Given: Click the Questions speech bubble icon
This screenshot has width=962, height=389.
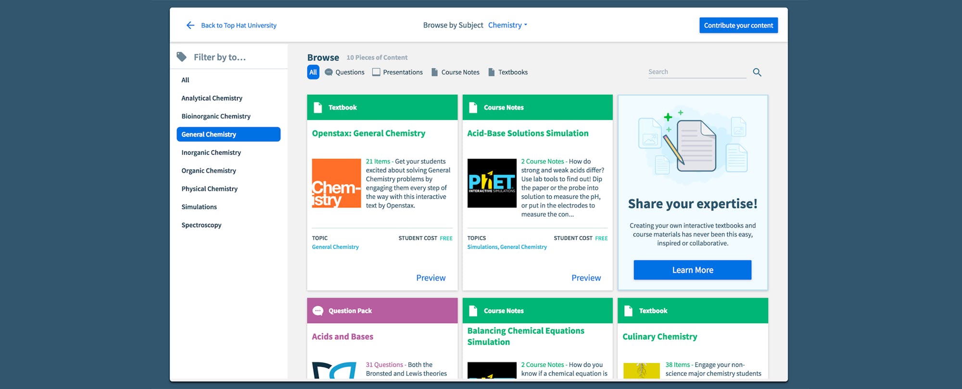Looking at the screenshot, I should pos(329,72).
